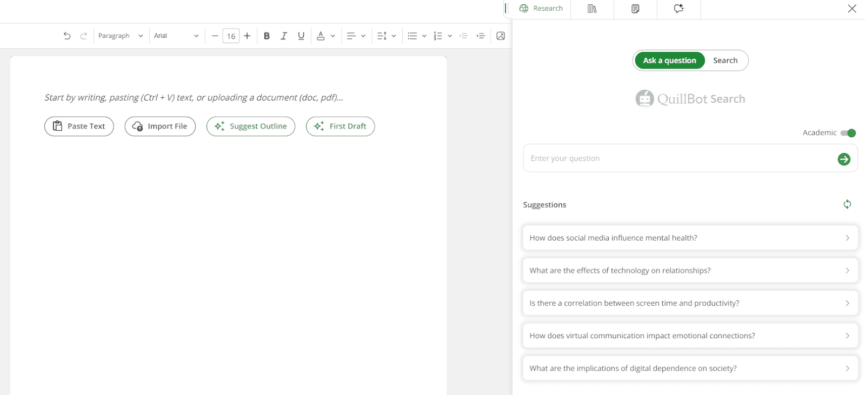Click the text color icon
The height and width of the screenshot is (395, 865).
click(x=321, y=36)
